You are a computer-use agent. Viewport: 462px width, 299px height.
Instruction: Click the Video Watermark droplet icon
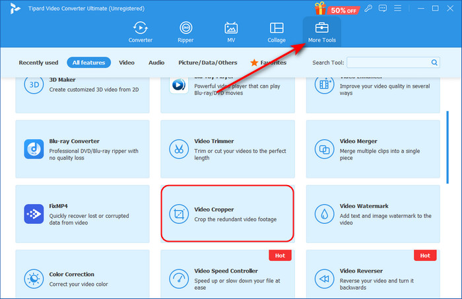(325, 214)
